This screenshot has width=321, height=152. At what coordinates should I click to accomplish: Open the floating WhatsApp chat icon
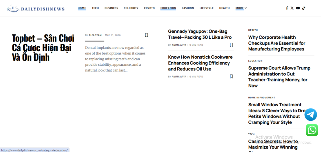click(312, 130)
